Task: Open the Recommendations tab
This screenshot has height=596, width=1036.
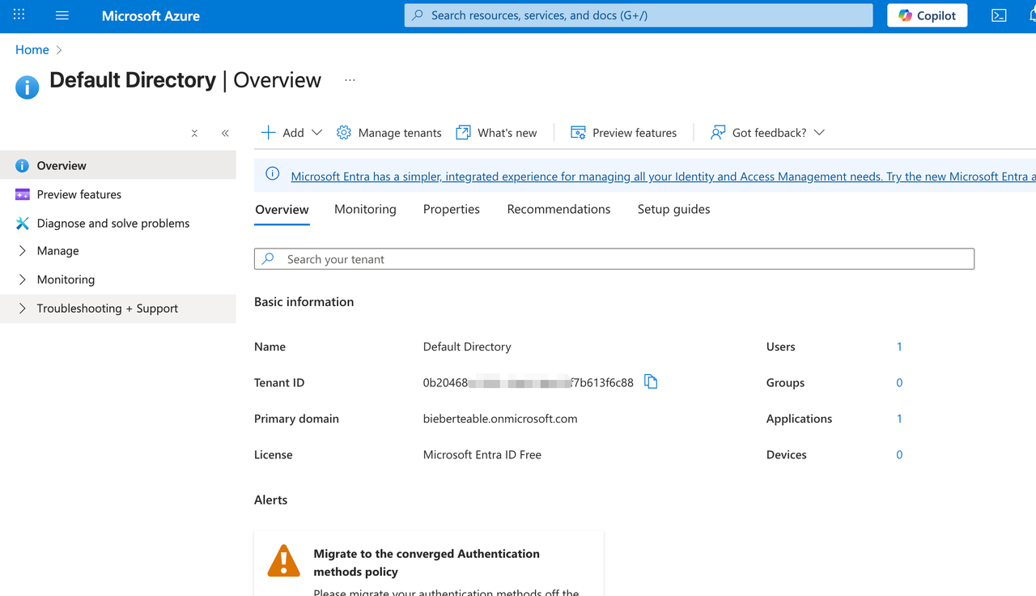Action: click(558, 209)
